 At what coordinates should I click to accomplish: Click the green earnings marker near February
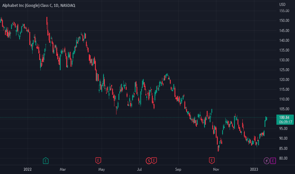tap(46, 161)
